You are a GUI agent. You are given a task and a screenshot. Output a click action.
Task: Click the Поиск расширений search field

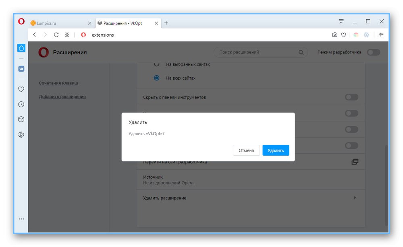(x=261, y=52)
